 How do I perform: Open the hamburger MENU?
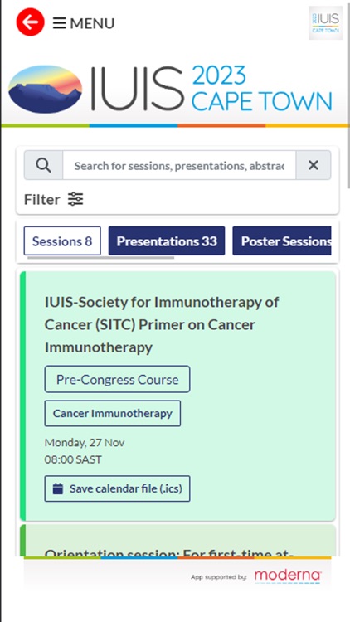tap(84, 23)
